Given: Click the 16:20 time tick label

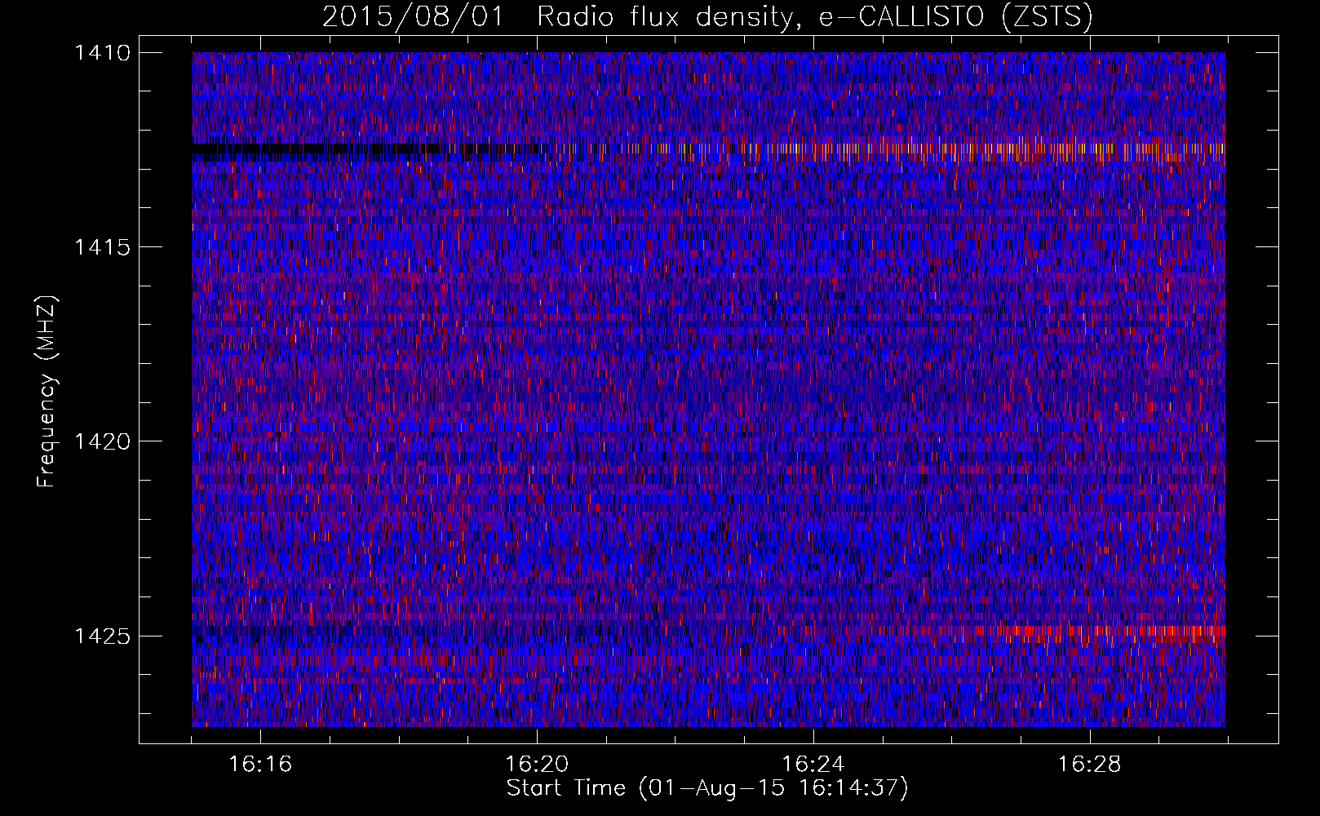Looking at the screenshot, I should pyautogui.click(x=537, y=765).
